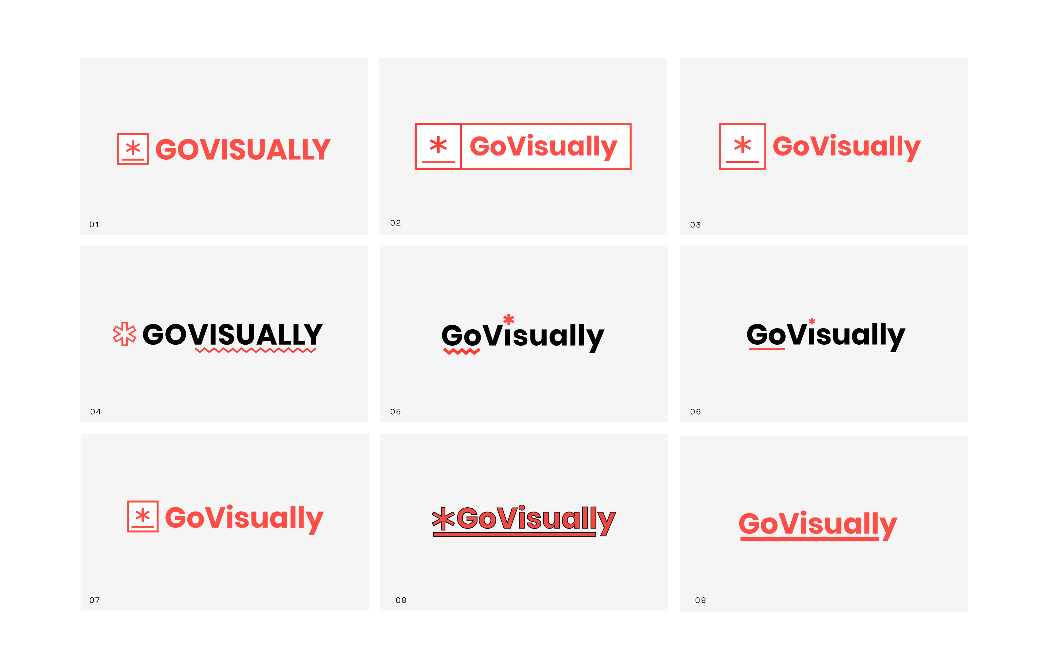Click the black asterisk in logo 08
This screenshot has width=1048, height=671.
click(x=443, y=518)
